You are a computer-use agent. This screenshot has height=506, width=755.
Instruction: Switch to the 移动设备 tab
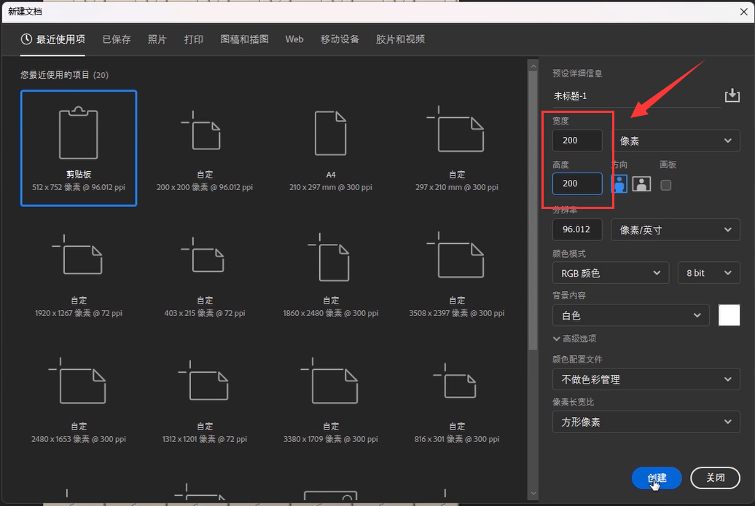(340, 39)
